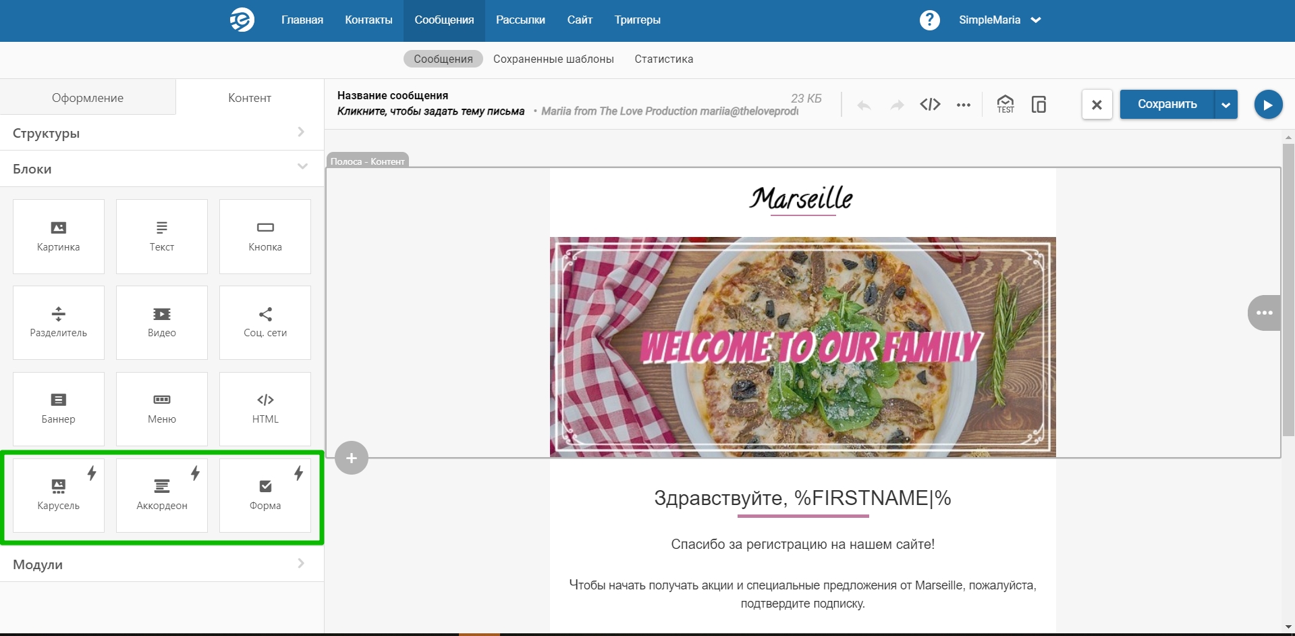Click the eSputnik logo icon
Screen dimensions: 1295x636
[x=242, y=20]
